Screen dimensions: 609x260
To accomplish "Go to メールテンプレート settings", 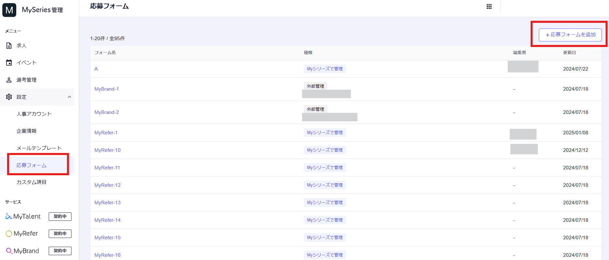I will 39,148.
